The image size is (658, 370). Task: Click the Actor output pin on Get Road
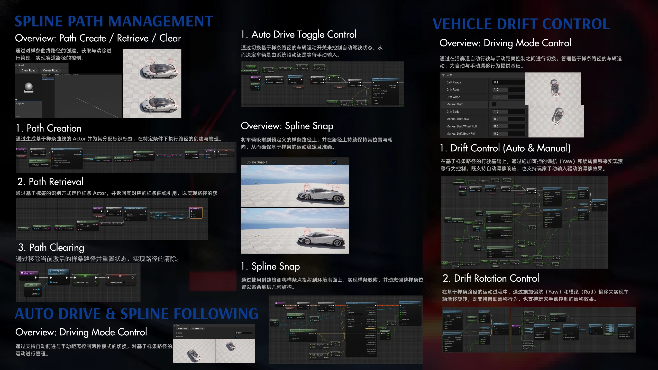coord(39,289)
